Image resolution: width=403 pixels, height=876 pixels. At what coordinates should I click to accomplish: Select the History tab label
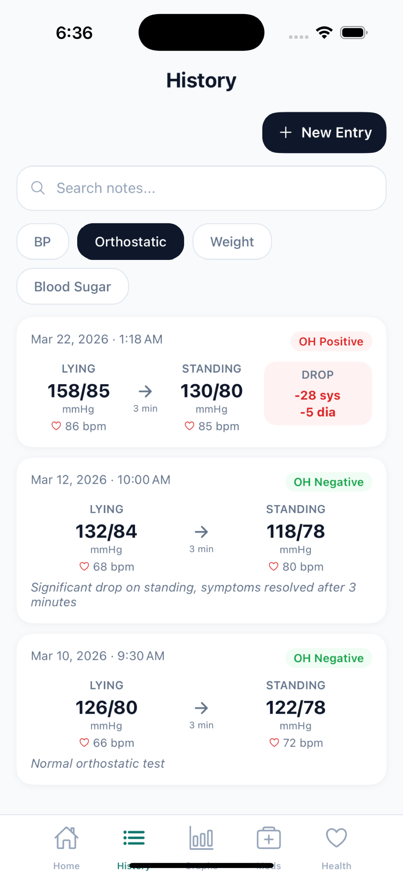134,866
